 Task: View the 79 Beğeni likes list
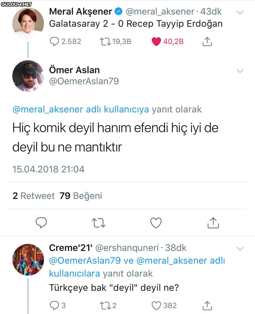point(81,196)
